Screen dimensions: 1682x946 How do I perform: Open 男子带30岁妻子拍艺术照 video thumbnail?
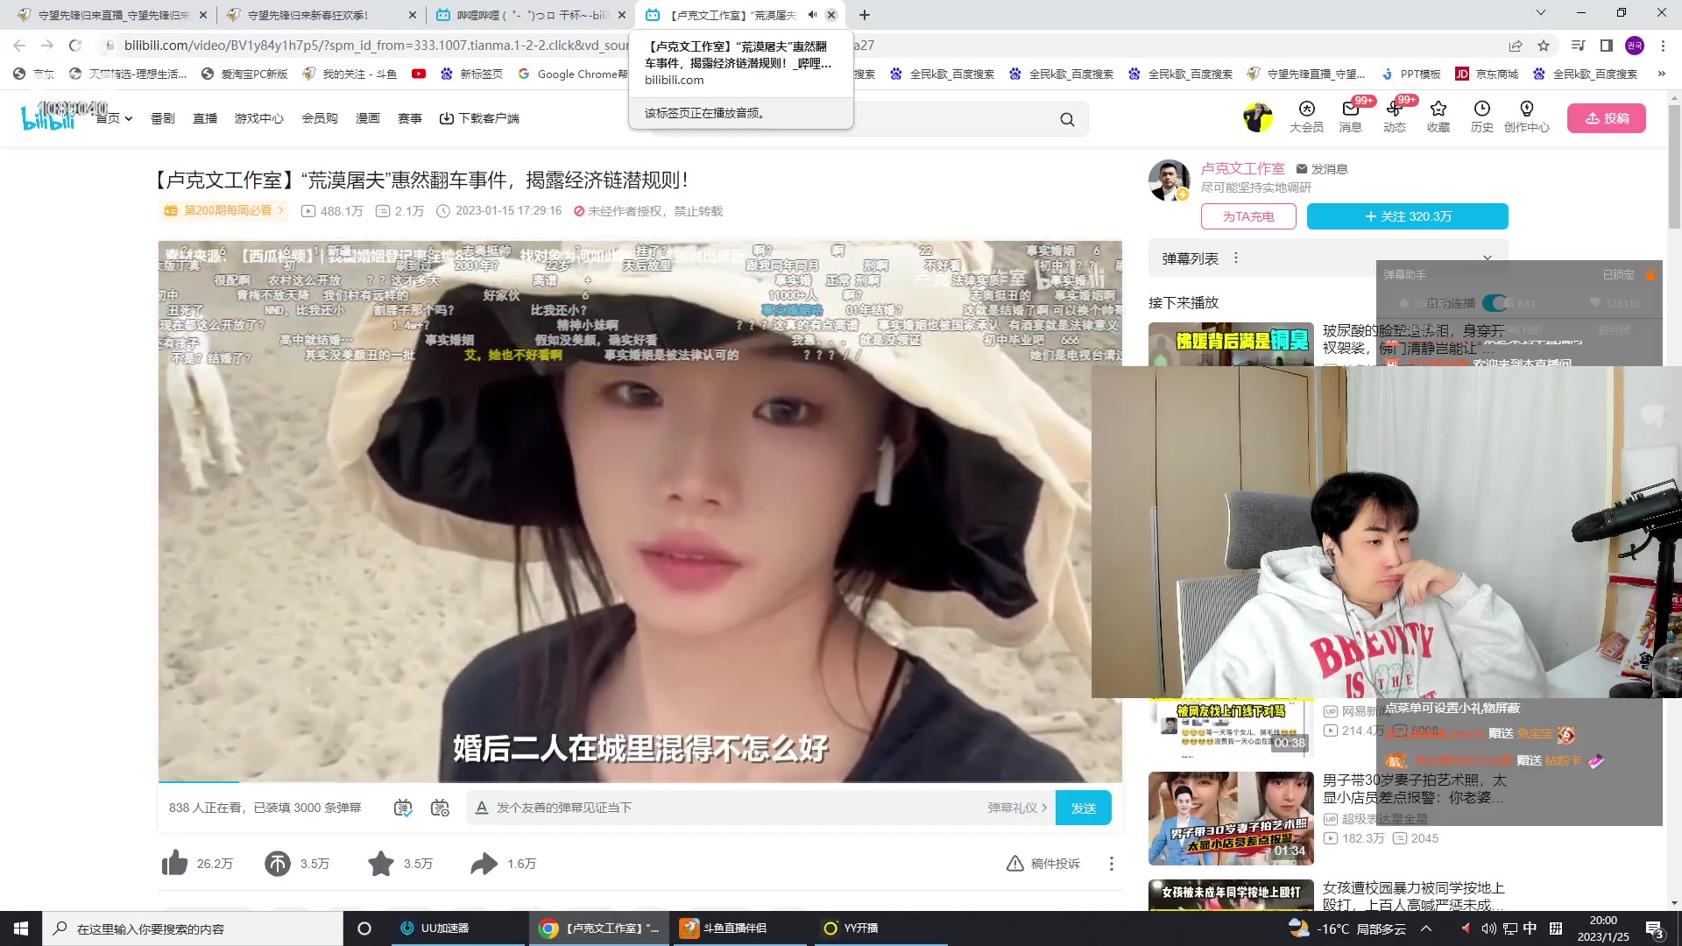click(1231, 818)
